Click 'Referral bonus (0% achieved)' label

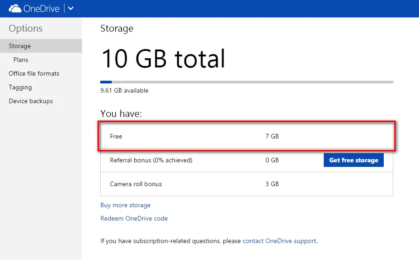[151, 160]
